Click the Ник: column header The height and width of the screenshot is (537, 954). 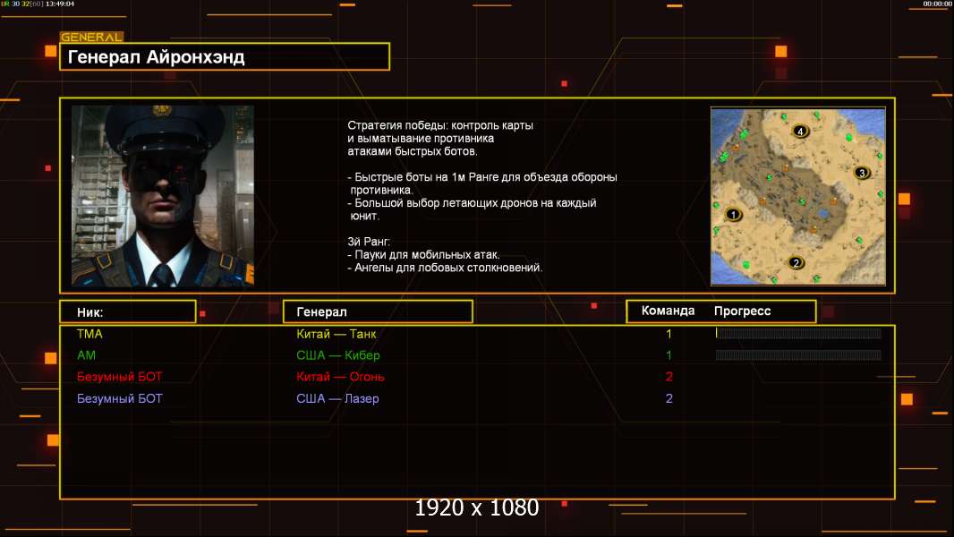(128, 312)
